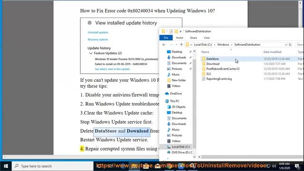304x171 pixels.
Task: Select the Download folder in file list
Action: coord(213,64)
